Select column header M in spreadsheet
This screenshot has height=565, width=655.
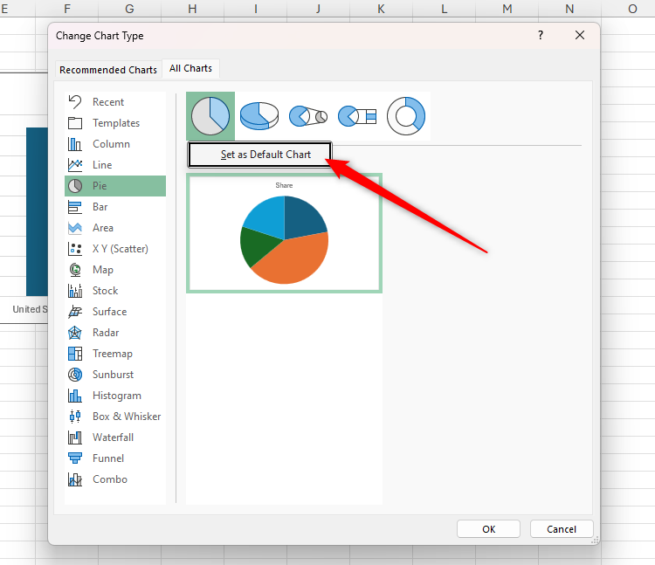click(507, 9)
